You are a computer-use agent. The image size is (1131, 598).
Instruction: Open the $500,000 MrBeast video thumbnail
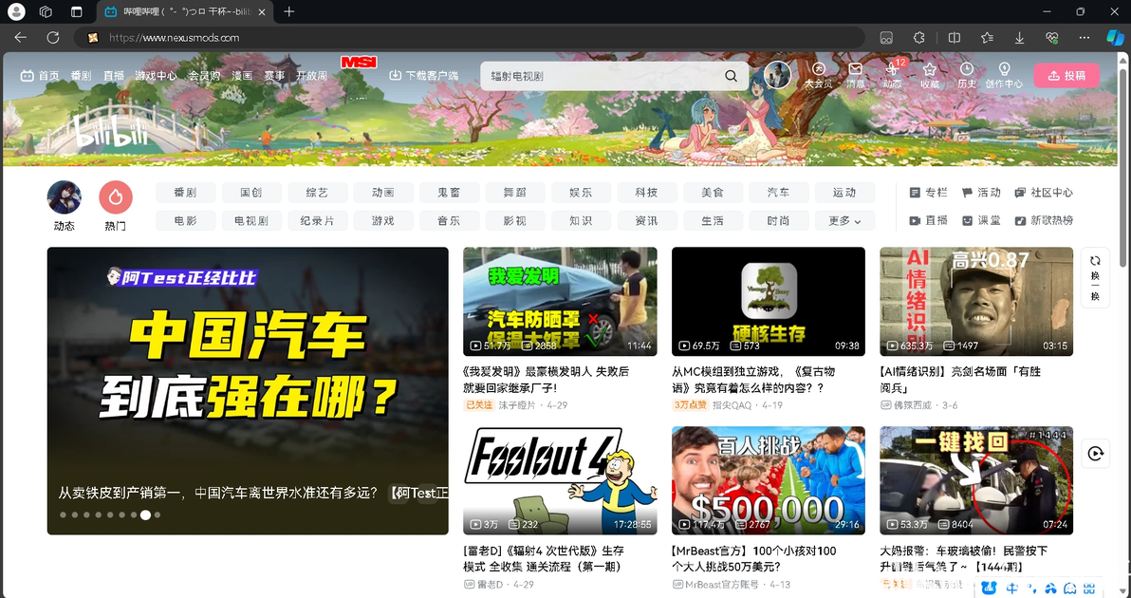pyautogui.click(x=769, y=480)
